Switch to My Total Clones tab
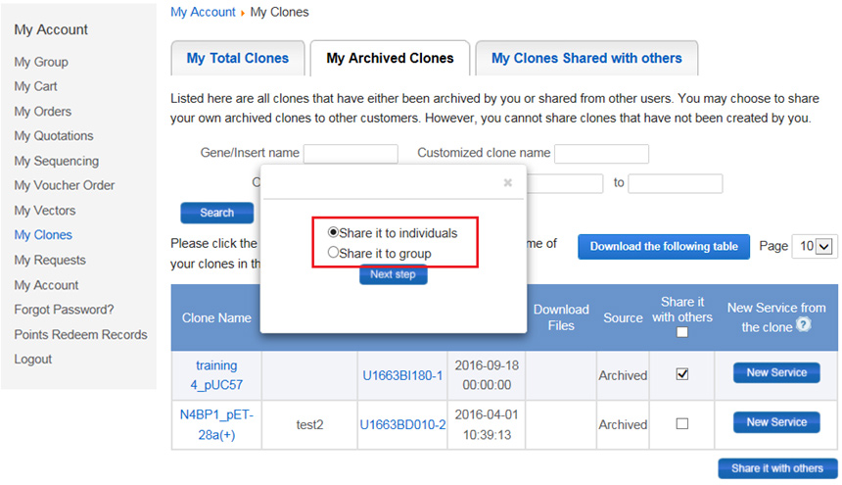Screen dimensions: 842x485 point(238,59)
